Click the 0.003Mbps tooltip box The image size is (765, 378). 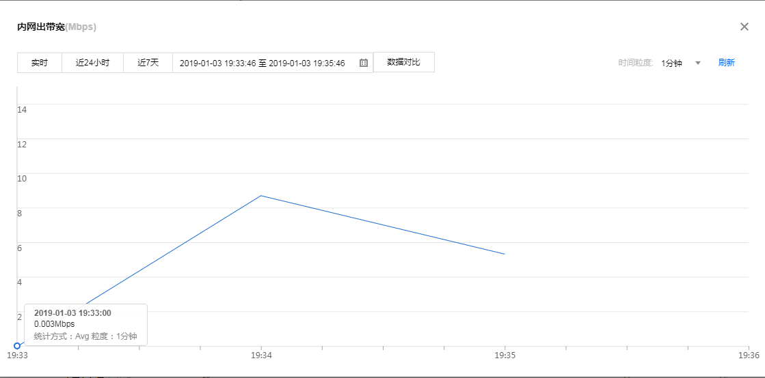[x=85, y=324]
